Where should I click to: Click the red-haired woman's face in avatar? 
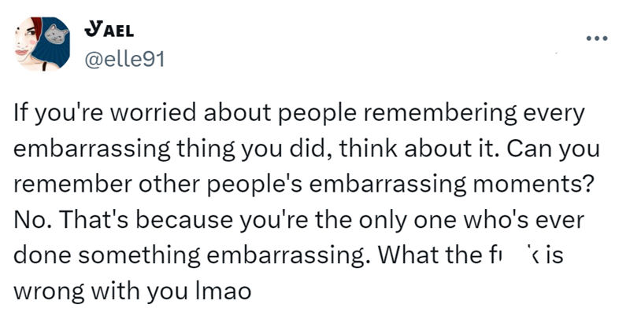click(x=27, y=42)
